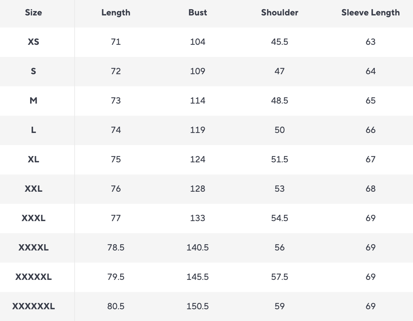
Task: Select the XXXXXL size row label
Action: click(x=33, y=277)
